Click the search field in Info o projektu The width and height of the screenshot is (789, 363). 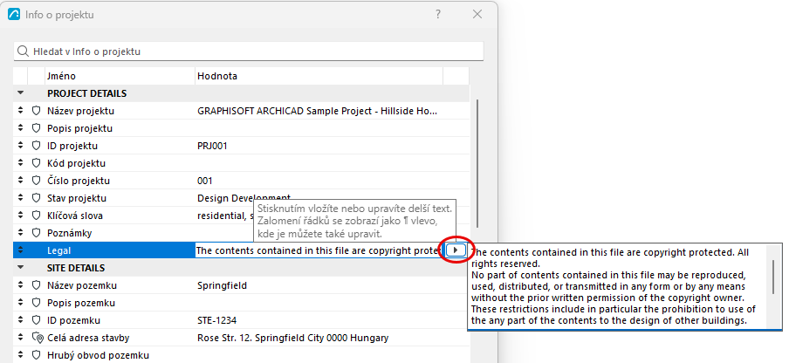(x=249, y=51)
